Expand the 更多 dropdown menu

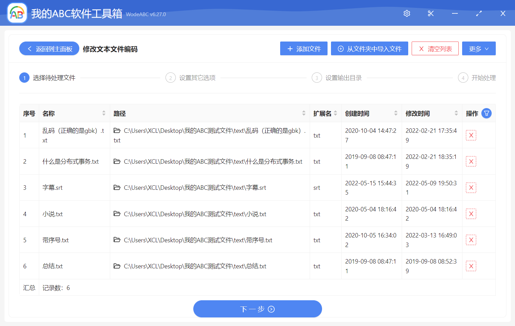tap(479, 48)
